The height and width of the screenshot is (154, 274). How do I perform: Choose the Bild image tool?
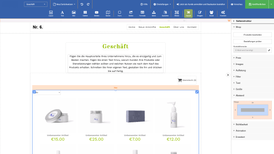click(x=74, y=13)
